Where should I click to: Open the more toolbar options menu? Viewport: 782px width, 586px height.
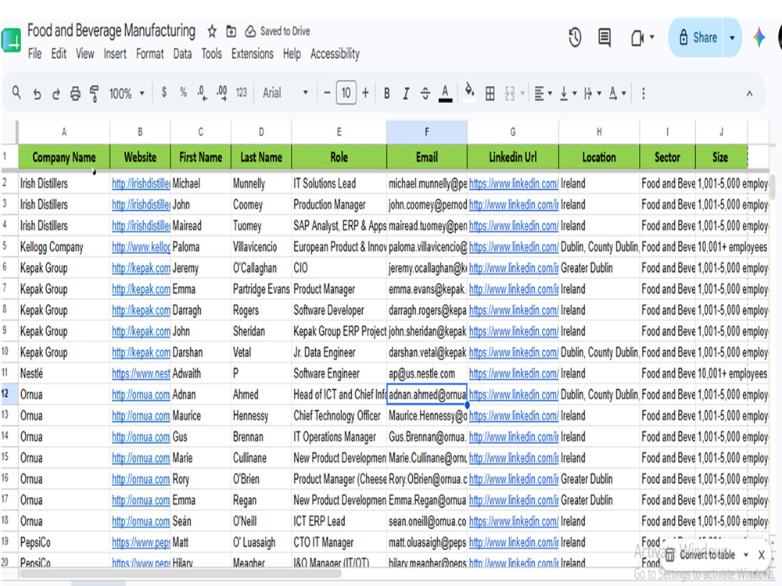tap(644, 93)
